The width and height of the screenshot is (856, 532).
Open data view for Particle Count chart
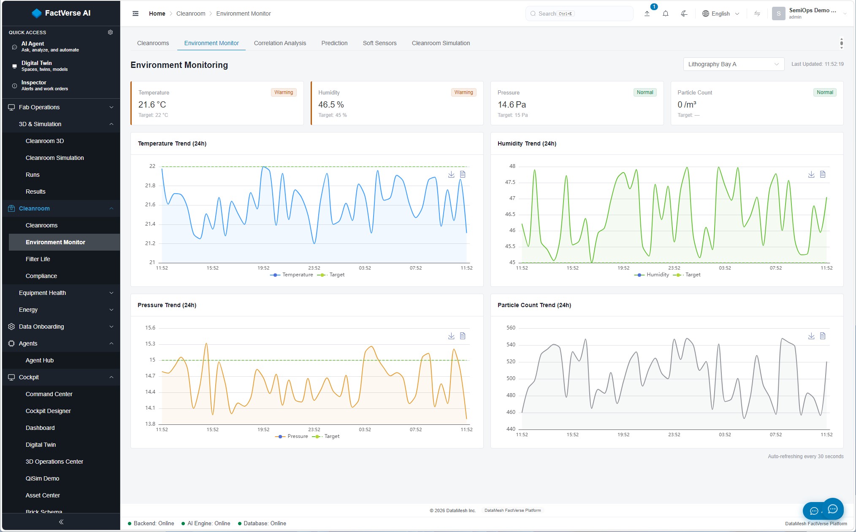[x=823, y=336]
